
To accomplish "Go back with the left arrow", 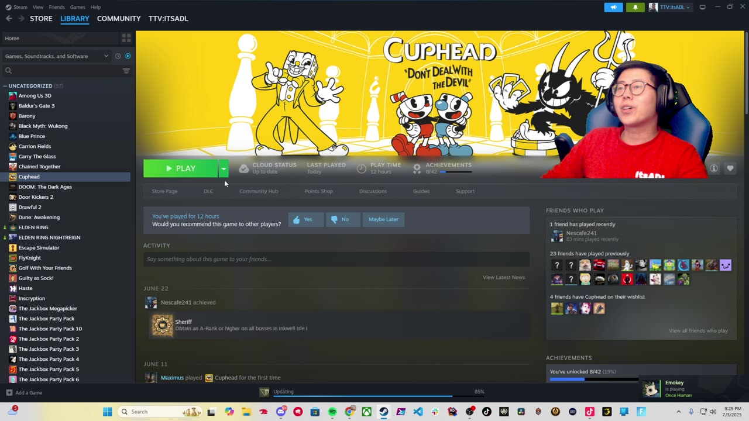I will (9, 19).
